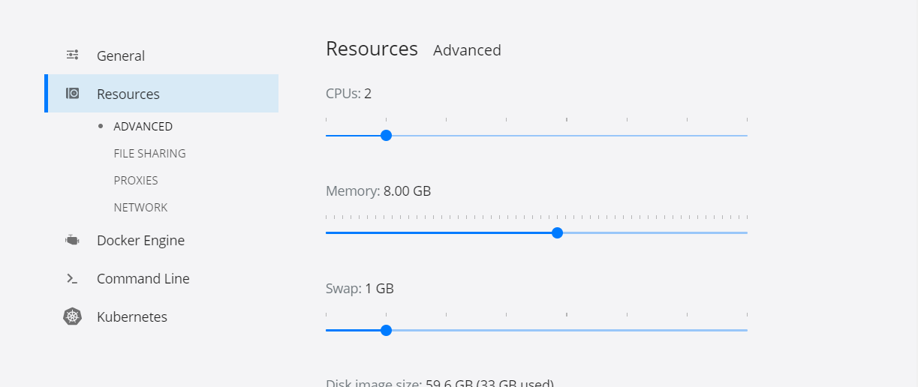
Task: Click the Resources disk icon in sidebar
Action: pos(72,94)
